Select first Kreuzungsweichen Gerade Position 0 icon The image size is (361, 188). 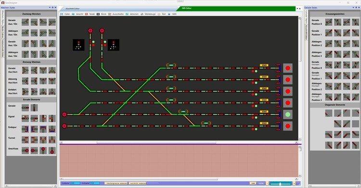pos(329,22)
